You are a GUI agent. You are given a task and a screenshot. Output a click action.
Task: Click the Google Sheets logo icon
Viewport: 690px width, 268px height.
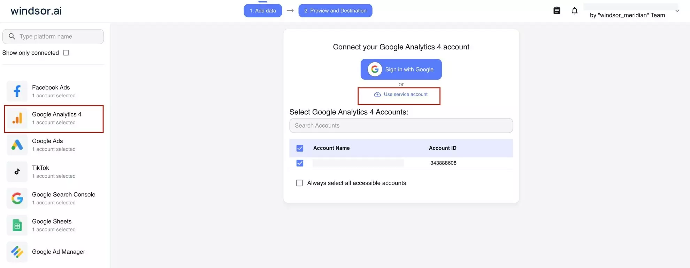17,225
